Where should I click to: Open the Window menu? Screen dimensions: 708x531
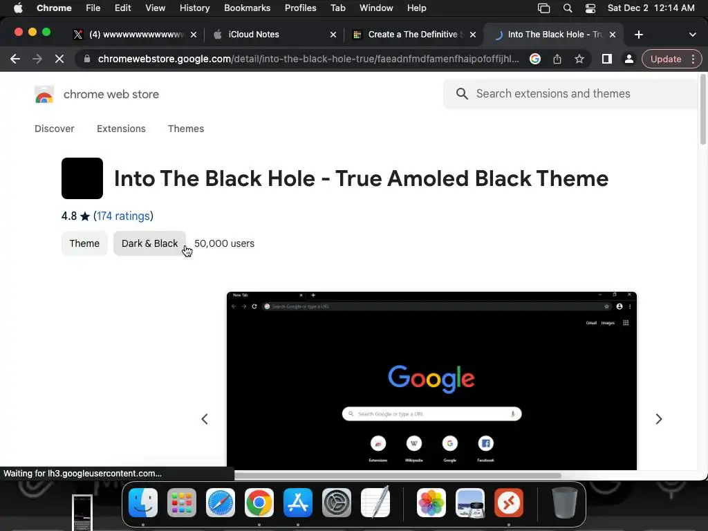pos(376,8)
